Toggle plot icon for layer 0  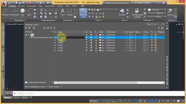click(152, 35)
